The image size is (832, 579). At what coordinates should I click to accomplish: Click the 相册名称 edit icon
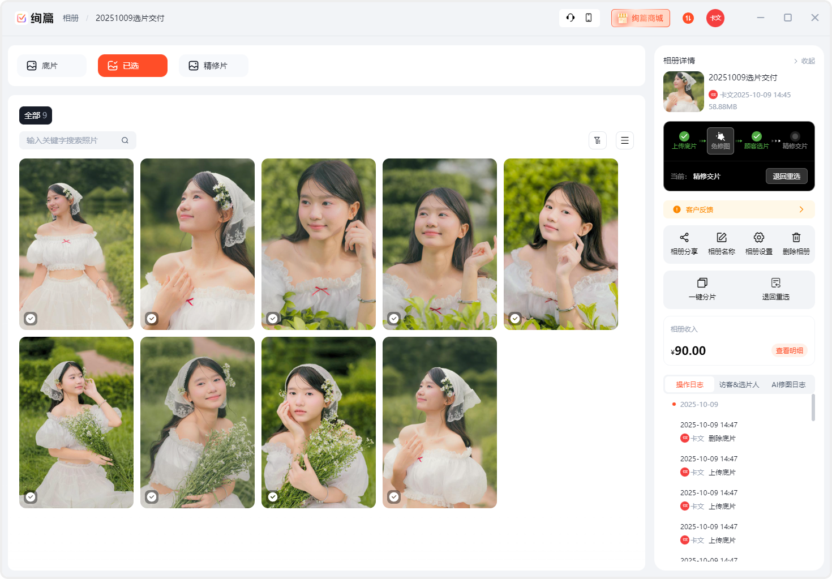(721, 238)
